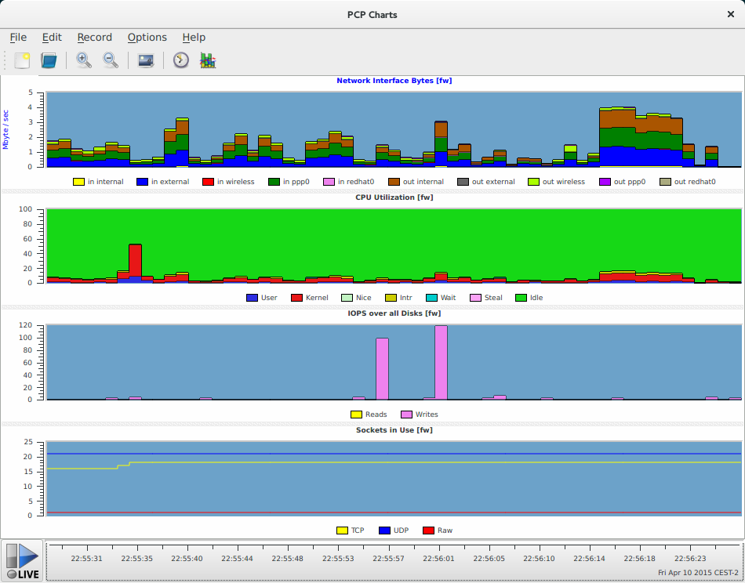Click the Export image icon
The height and width of the screenshot is (583, 745).
tap(145, 60)
